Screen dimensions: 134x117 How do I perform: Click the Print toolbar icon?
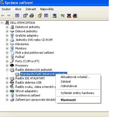pos(32,16)
